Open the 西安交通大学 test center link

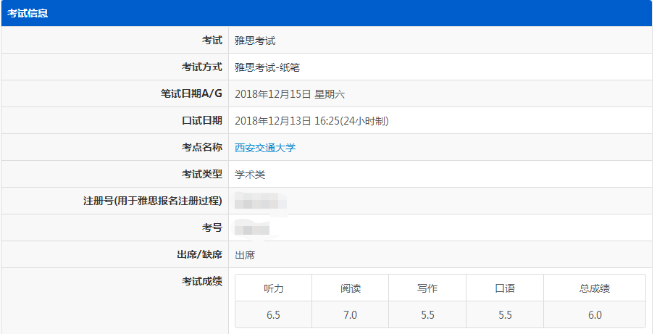265,148
